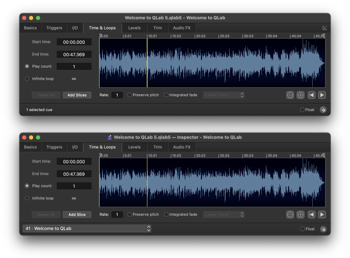This screenshot has width=350, height=258.
Task: Switch to I/O tab in top window
Action: tap(75, 28)
